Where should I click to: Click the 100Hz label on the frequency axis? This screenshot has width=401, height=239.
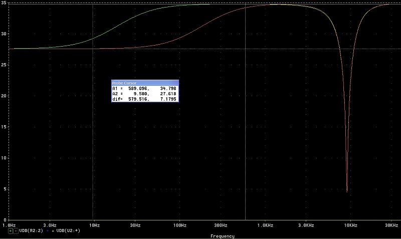[x=180, y=225]
